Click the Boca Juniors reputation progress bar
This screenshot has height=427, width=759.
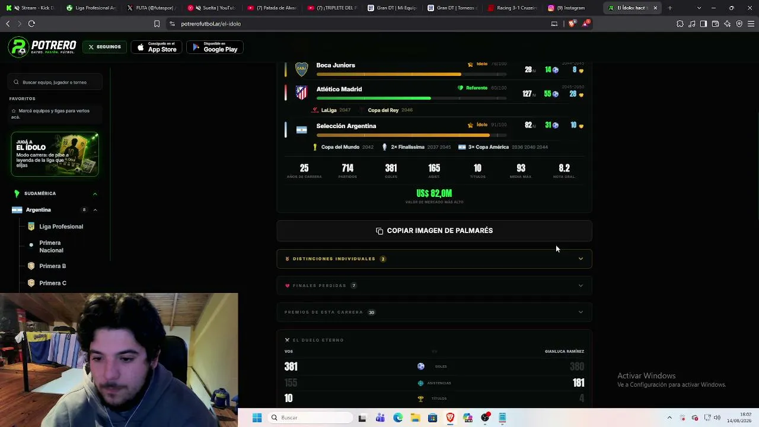pyautogui.click(x=412, y=74)
